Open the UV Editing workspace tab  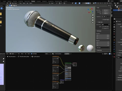click(x=21, y=1)
